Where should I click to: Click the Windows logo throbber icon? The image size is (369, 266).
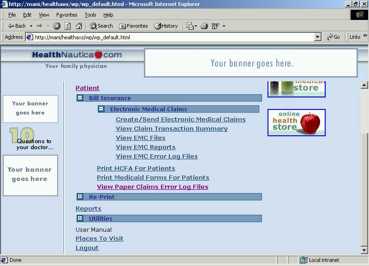[359, 15]
